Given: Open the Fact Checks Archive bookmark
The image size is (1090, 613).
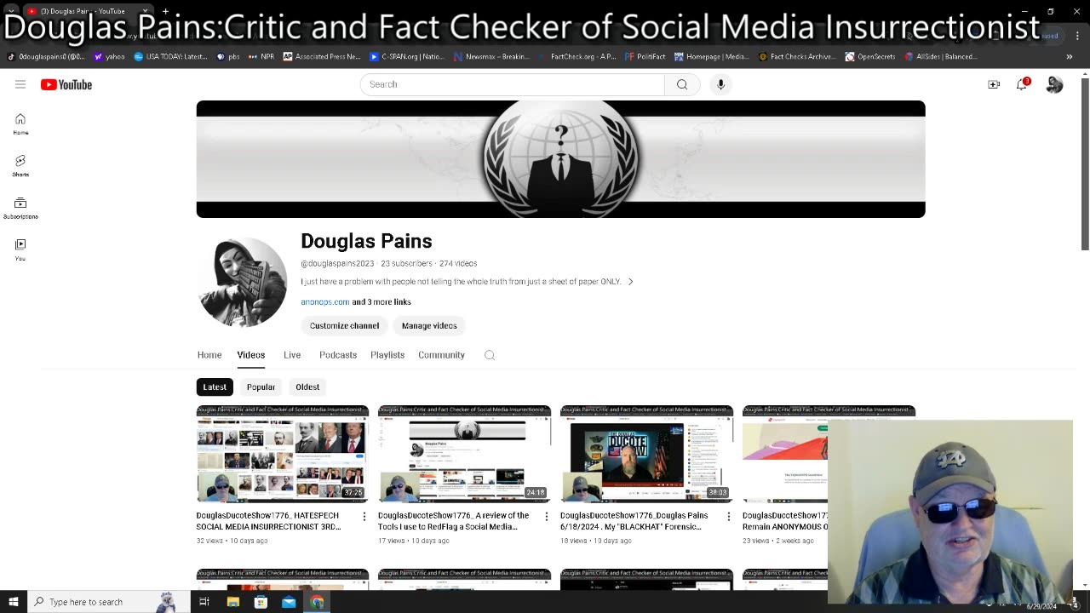Looking at the screenshot, I should (x=797, y=57).
